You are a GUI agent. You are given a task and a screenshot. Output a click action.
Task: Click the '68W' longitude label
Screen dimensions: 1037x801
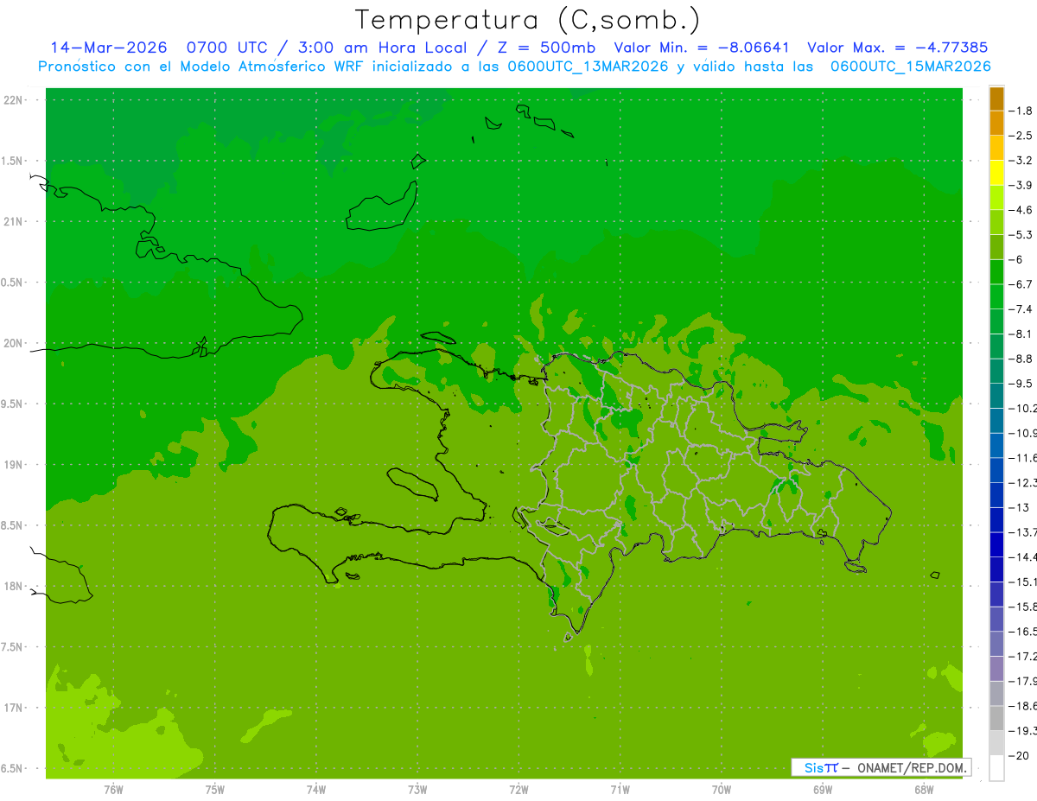point(924,789)
